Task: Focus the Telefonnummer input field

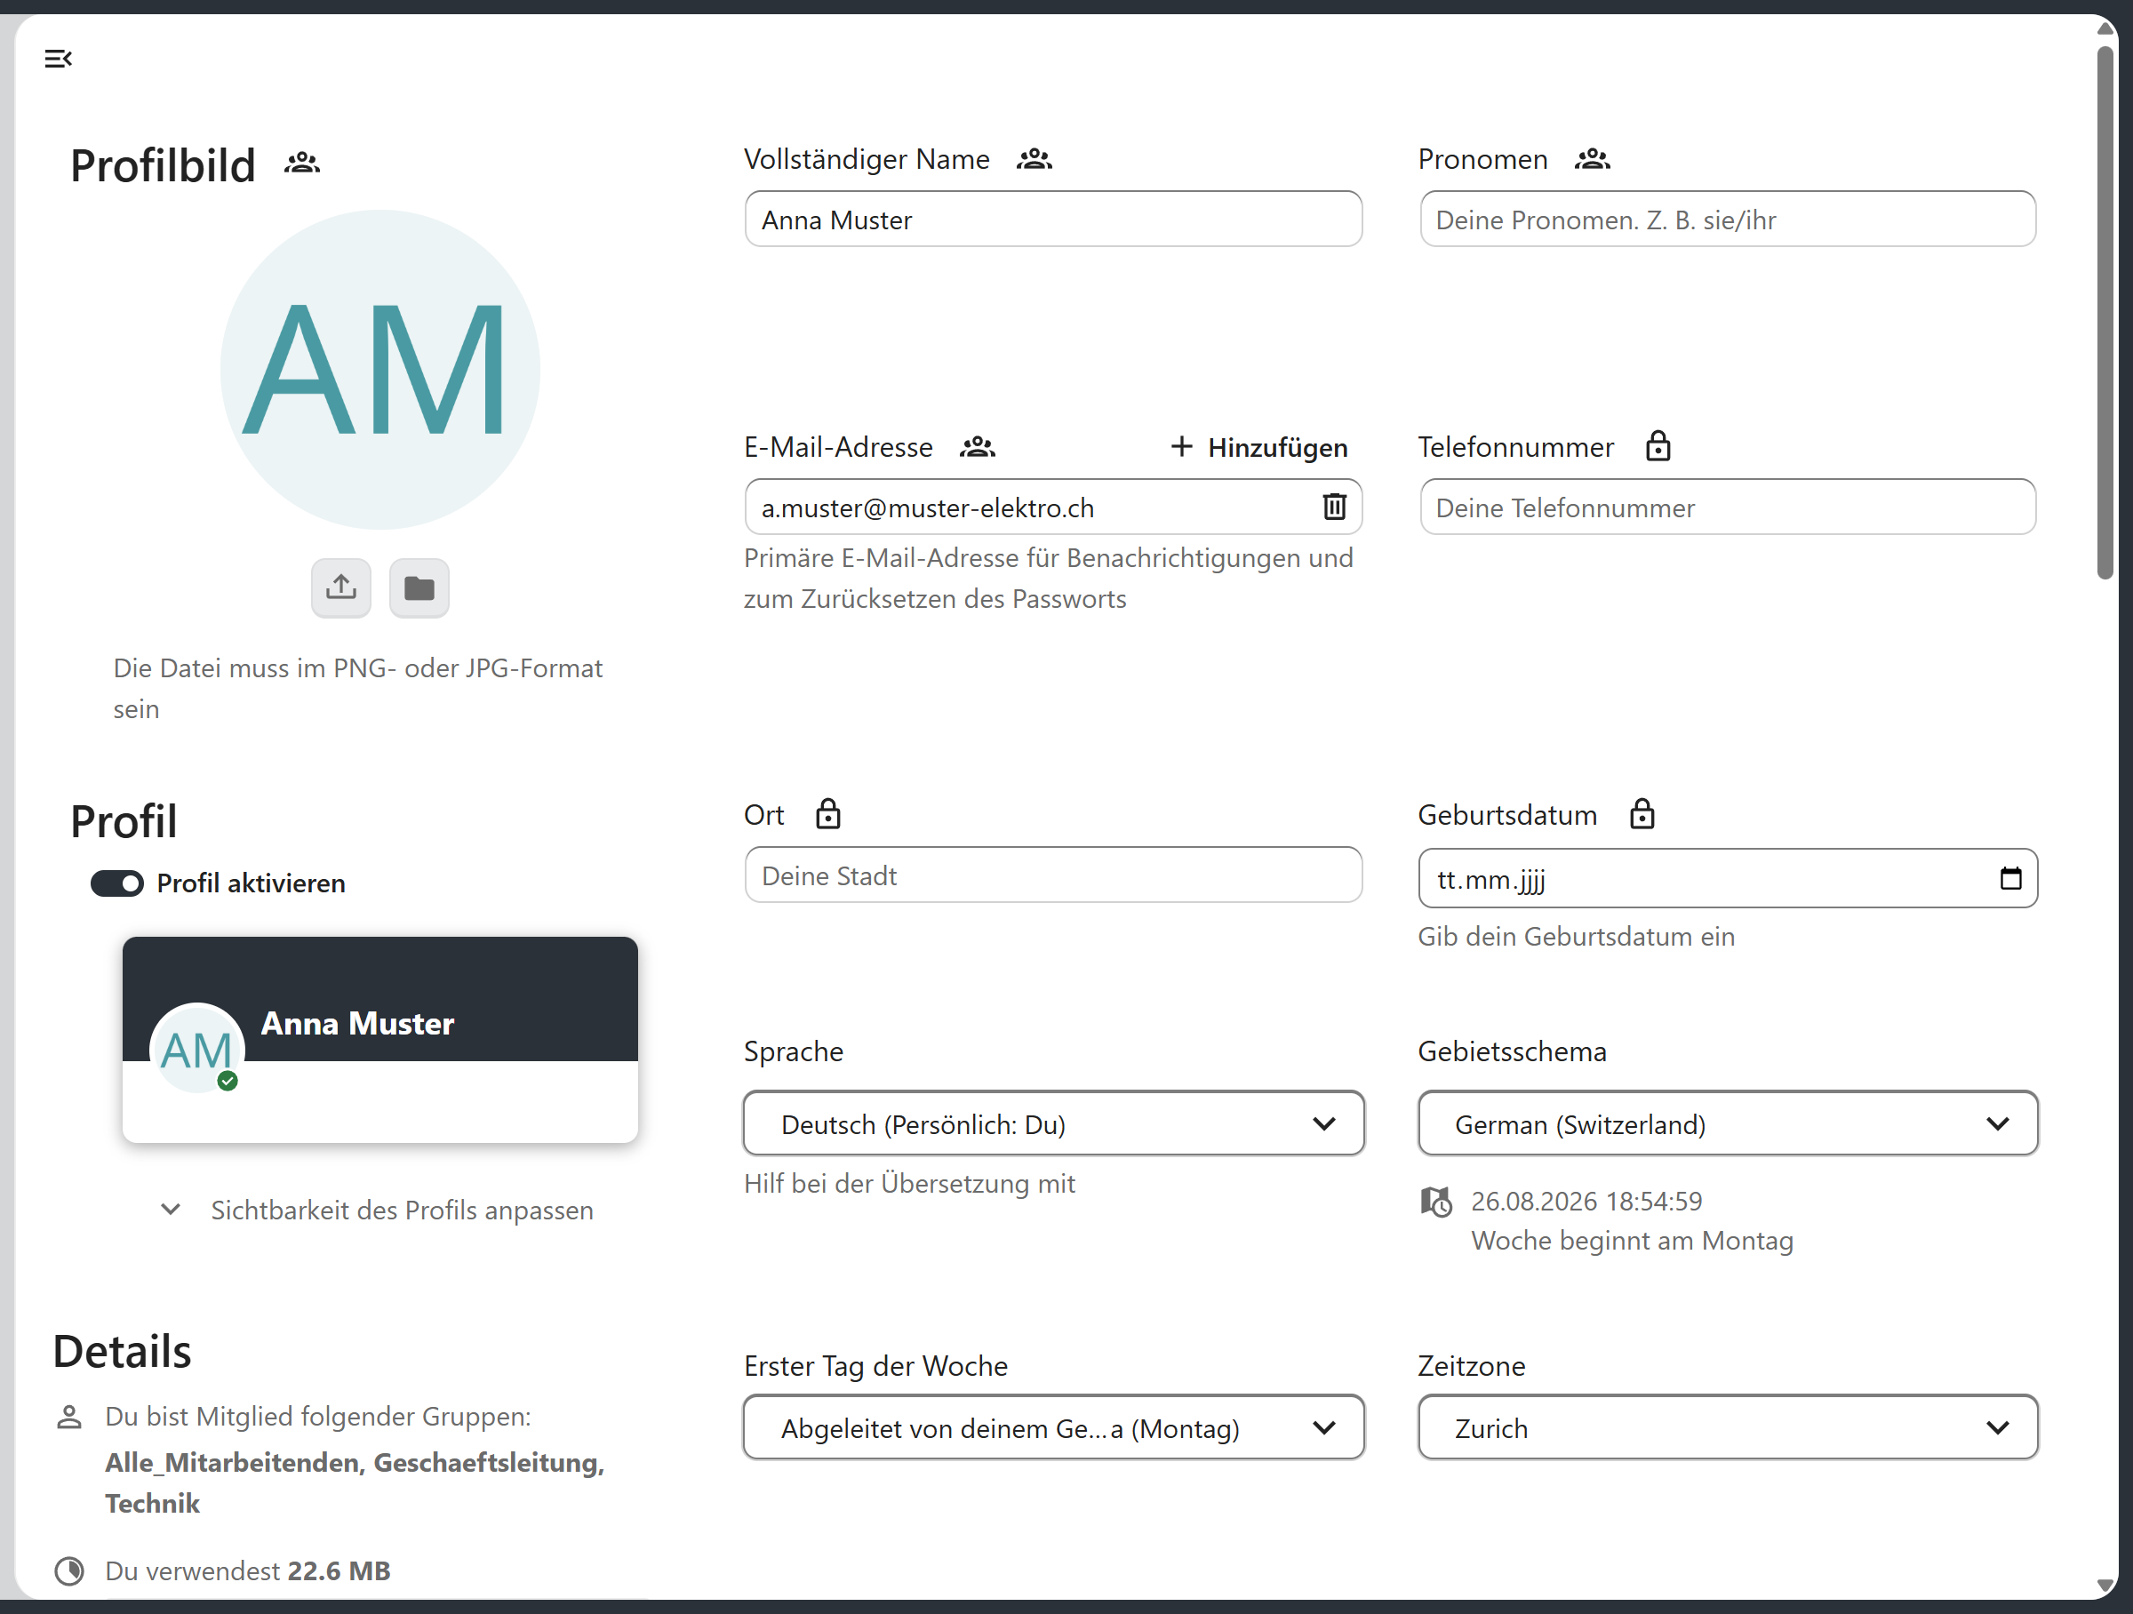Action: (x=1727, y=507)
